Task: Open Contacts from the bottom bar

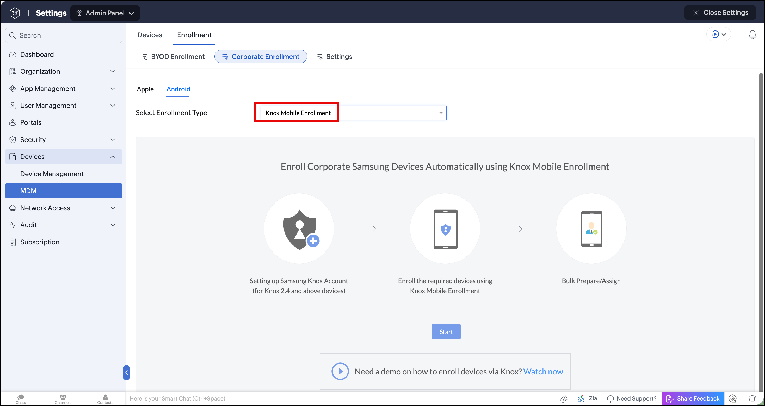Action: tap(105, 399)
